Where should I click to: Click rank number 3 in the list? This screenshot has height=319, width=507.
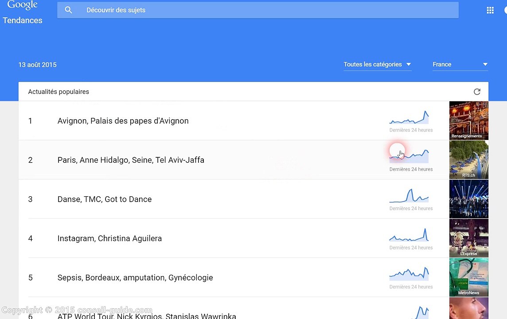[x=31, y=199]
